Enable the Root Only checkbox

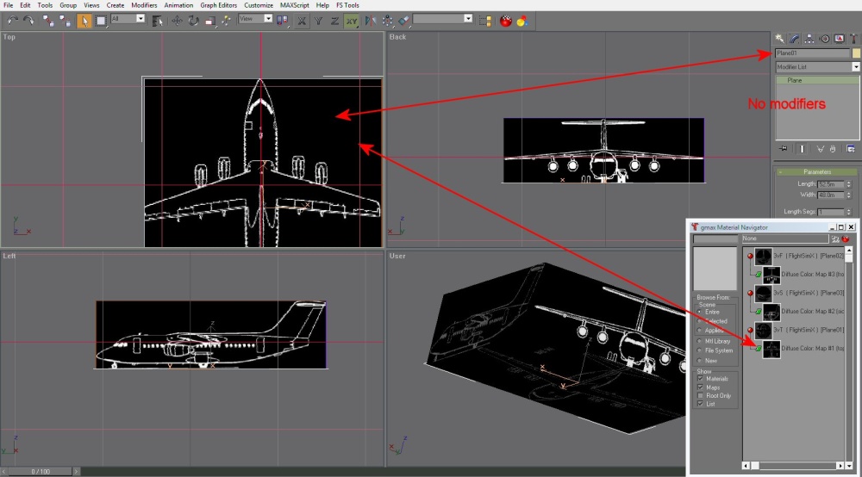pyautogui.click(x=701, y=394)
